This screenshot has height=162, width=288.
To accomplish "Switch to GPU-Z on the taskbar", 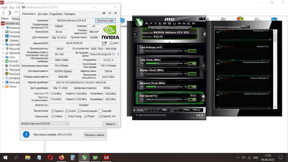I will [x=95, y=157].
